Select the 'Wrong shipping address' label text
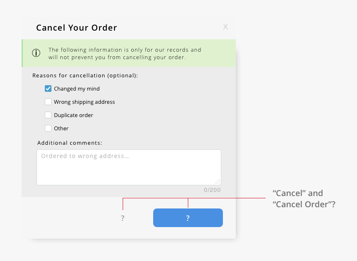This screenshot has height=261, width=357. (x=84, y=102)
